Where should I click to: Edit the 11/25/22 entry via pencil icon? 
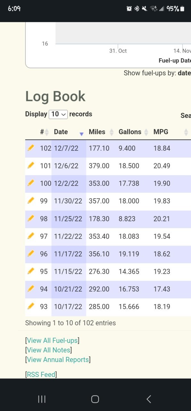tap(31, 218)
